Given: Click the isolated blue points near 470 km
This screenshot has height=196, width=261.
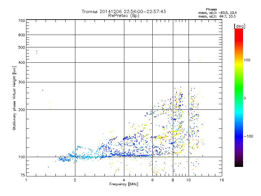Looking at the screenshot, I should [x=37, y=52].
